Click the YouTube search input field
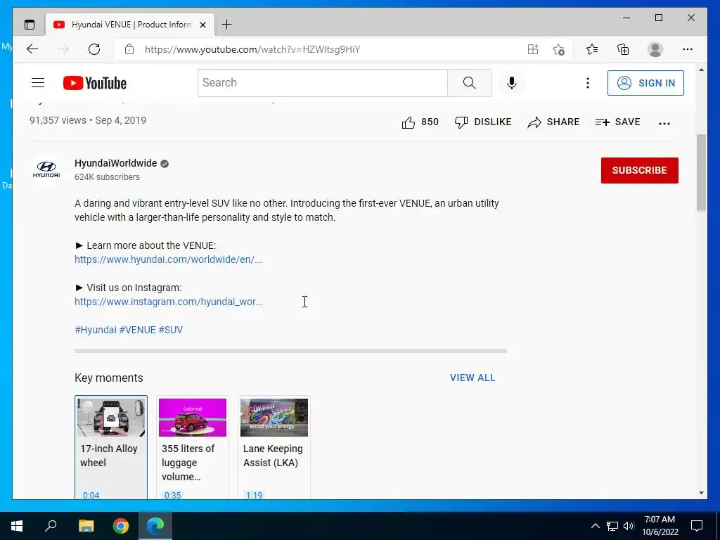The width and height of the screenshot is (720, 540). [322, 83]
